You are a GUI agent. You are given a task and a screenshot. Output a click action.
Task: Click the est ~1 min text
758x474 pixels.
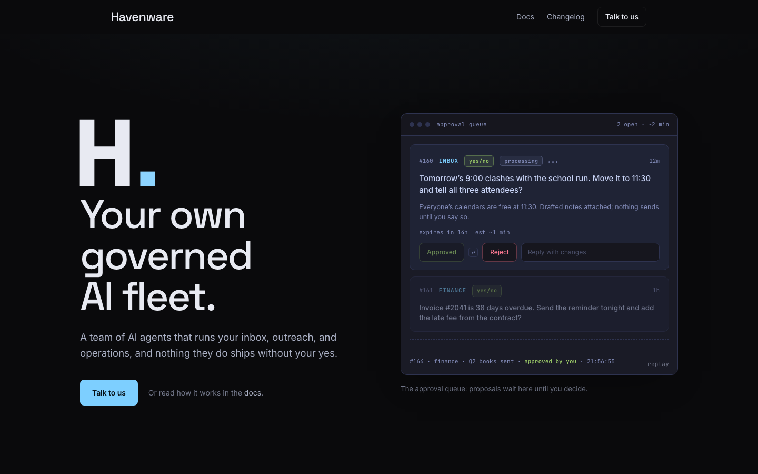click(492, 233)
